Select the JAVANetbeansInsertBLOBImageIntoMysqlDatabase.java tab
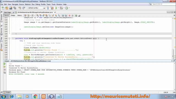The width and height of the screenshot is (176, 99). pyautogui.click(x=35, y=12)
